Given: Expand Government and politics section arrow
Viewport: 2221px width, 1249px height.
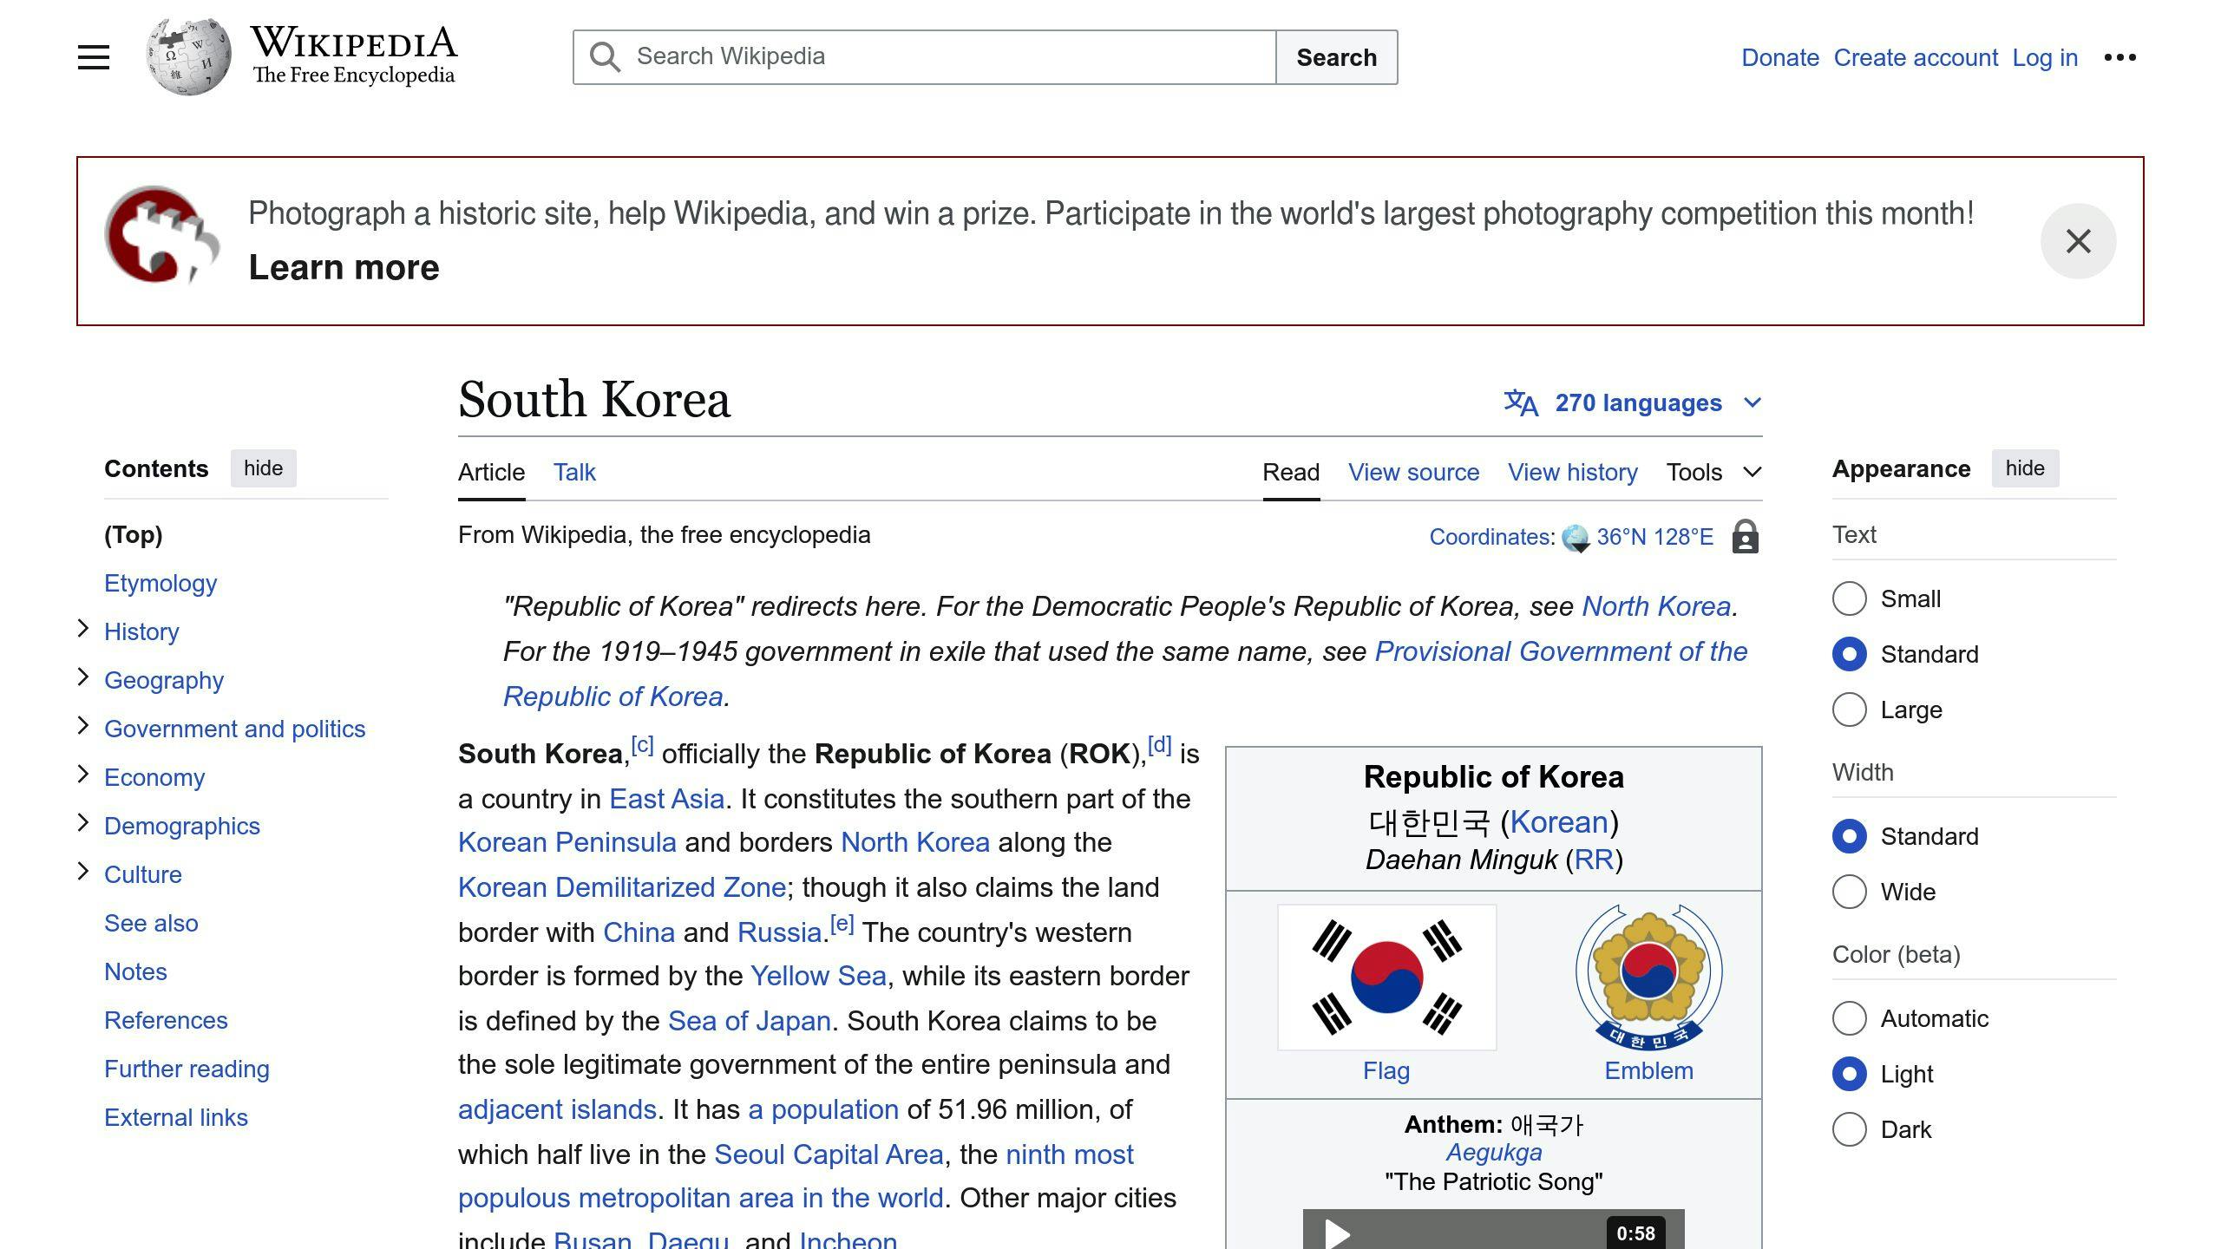Looking at the screenshot, I should 83,726.
